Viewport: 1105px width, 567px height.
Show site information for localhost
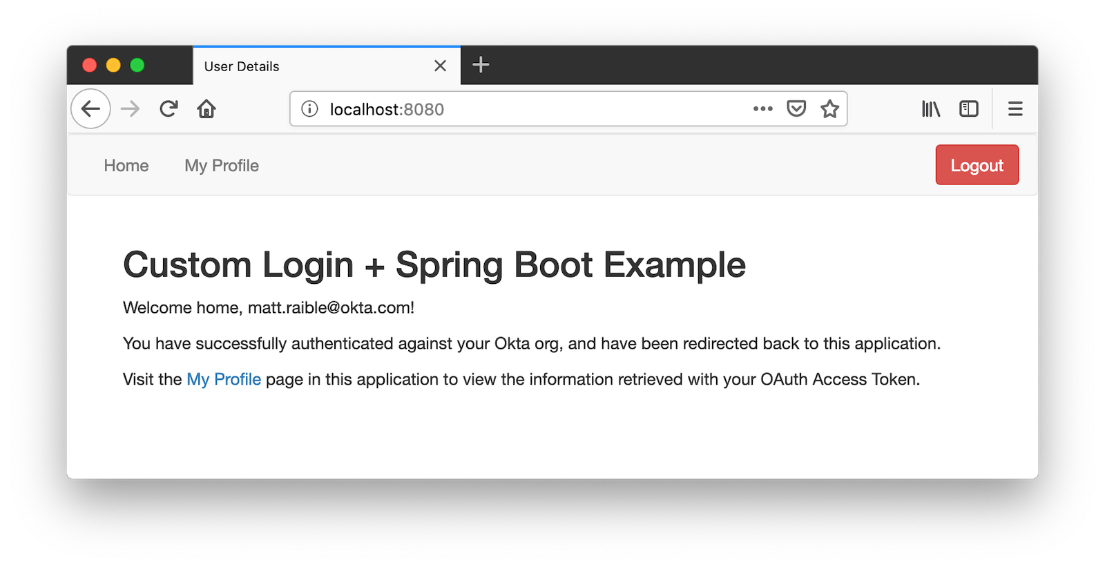[x=310, y=109]
